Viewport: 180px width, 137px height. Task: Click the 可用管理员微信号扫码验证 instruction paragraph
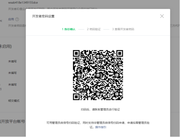pos(98,125)
